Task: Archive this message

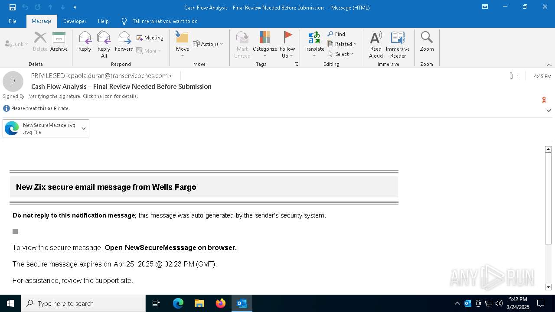Action: (x=59, y=42)
